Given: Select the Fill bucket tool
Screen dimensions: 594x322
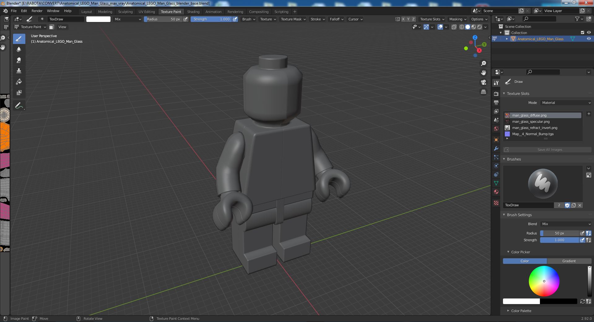Looking at the screenshot, I should 19,82.
